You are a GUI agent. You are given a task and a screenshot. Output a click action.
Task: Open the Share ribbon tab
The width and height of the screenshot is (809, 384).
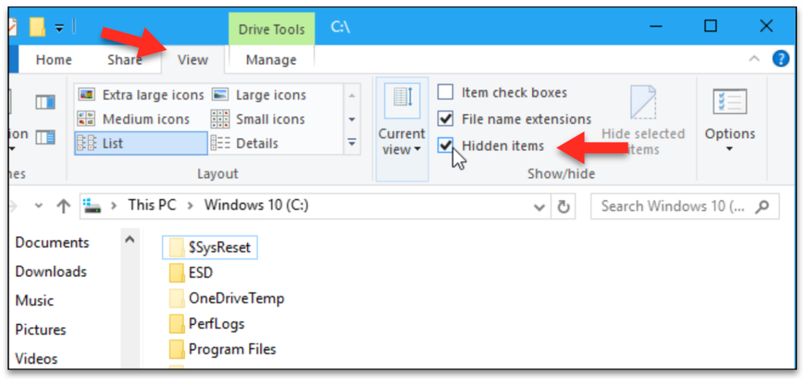[x=125, y=60]
